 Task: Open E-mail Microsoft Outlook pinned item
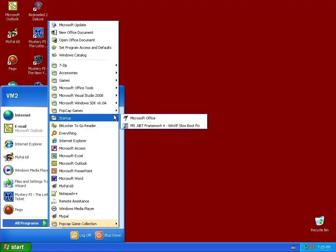click(x=25, y=128)
